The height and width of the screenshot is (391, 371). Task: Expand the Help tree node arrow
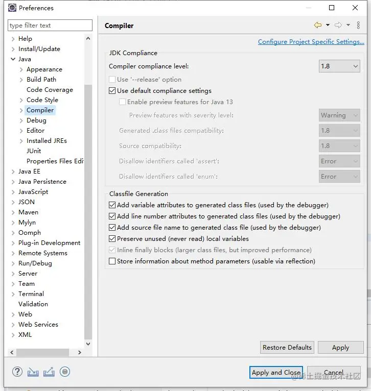[x=13, y=39]
